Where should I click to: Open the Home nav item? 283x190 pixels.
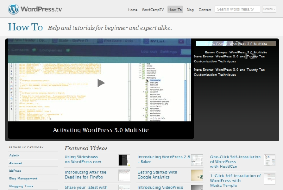[x=133, y=10]
